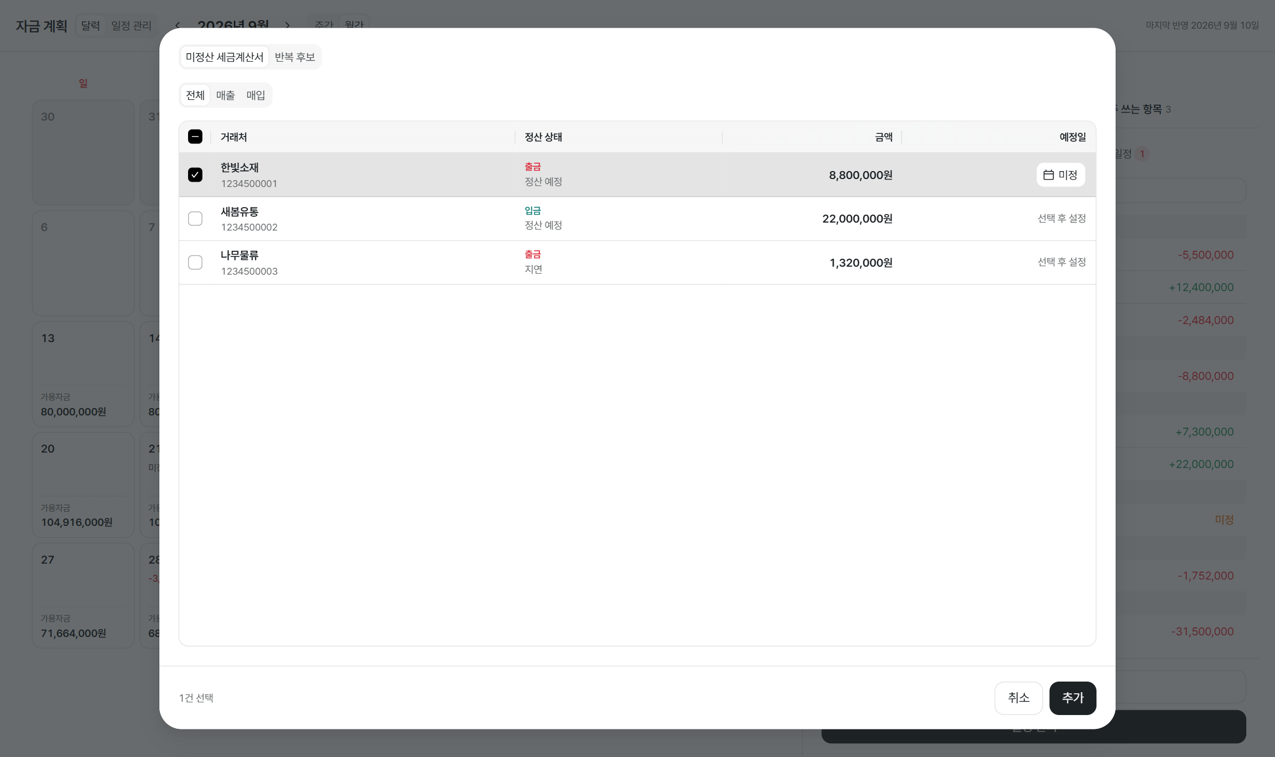Click business number 1234500001

pos(249,184)
